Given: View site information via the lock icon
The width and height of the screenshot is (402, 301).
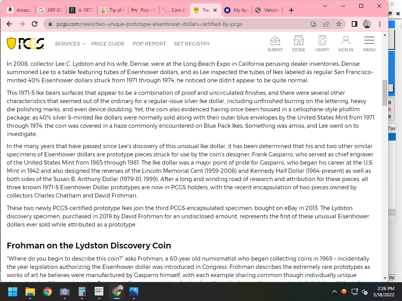Looking at the screenshot, I should coord(50,24).
